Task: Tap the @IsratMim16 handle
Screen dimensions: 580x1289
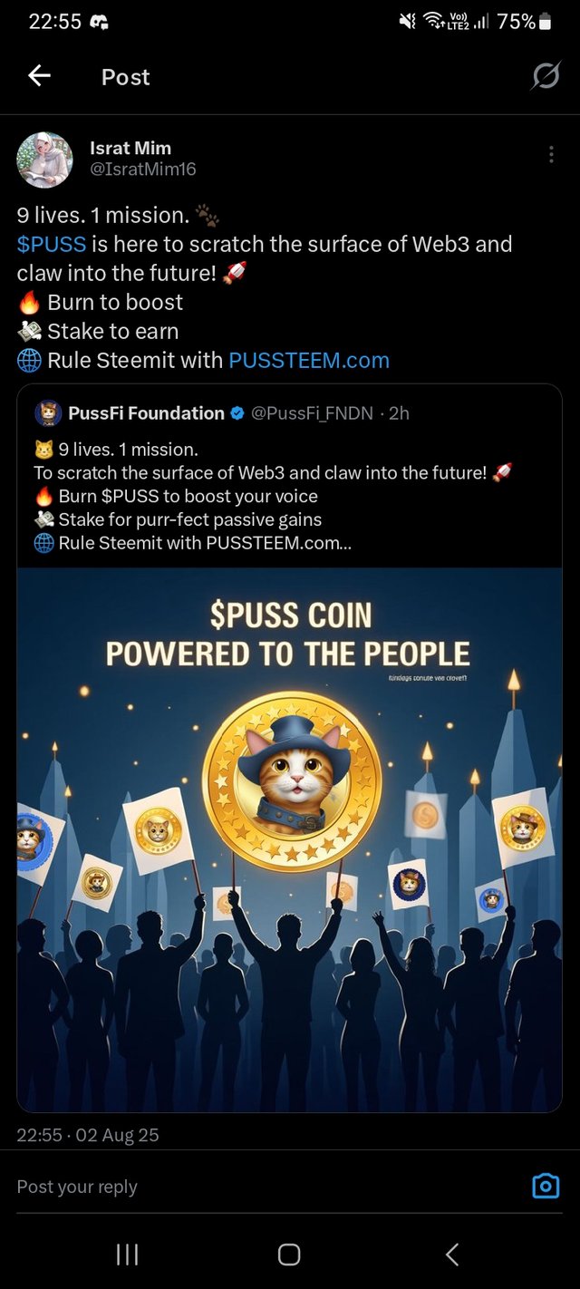Action: [x=143, y=170]
